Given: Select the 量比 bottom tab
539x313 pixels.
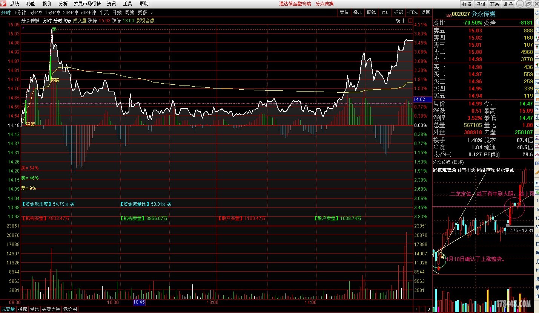Looking at the screenshot, I should pos(34,309).
